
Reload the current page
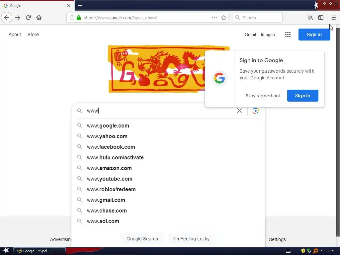tap(28, 18)
